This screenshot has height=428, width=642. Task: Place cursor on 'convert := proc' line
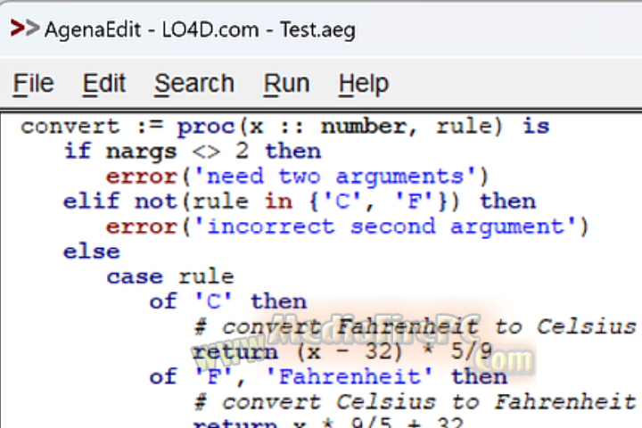click(x=285, y=127)
